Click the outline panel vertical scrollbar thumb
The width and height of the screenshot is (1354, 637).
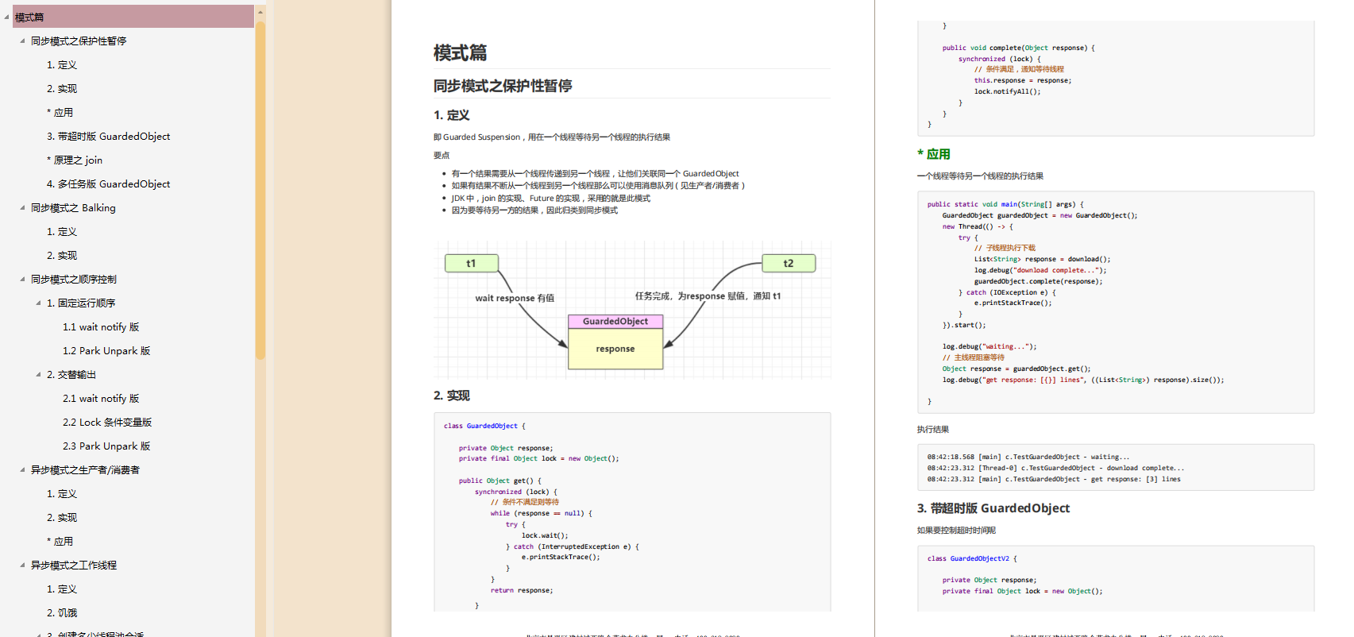coord(260,191)
